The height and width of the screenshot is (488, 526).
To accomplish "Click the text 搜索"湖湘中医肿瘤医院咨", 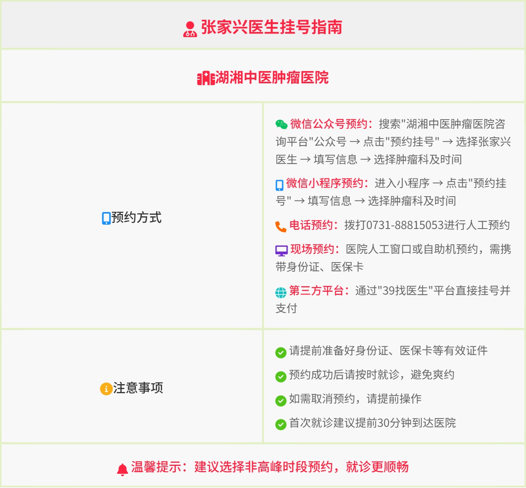I will [x=442, y=124].
